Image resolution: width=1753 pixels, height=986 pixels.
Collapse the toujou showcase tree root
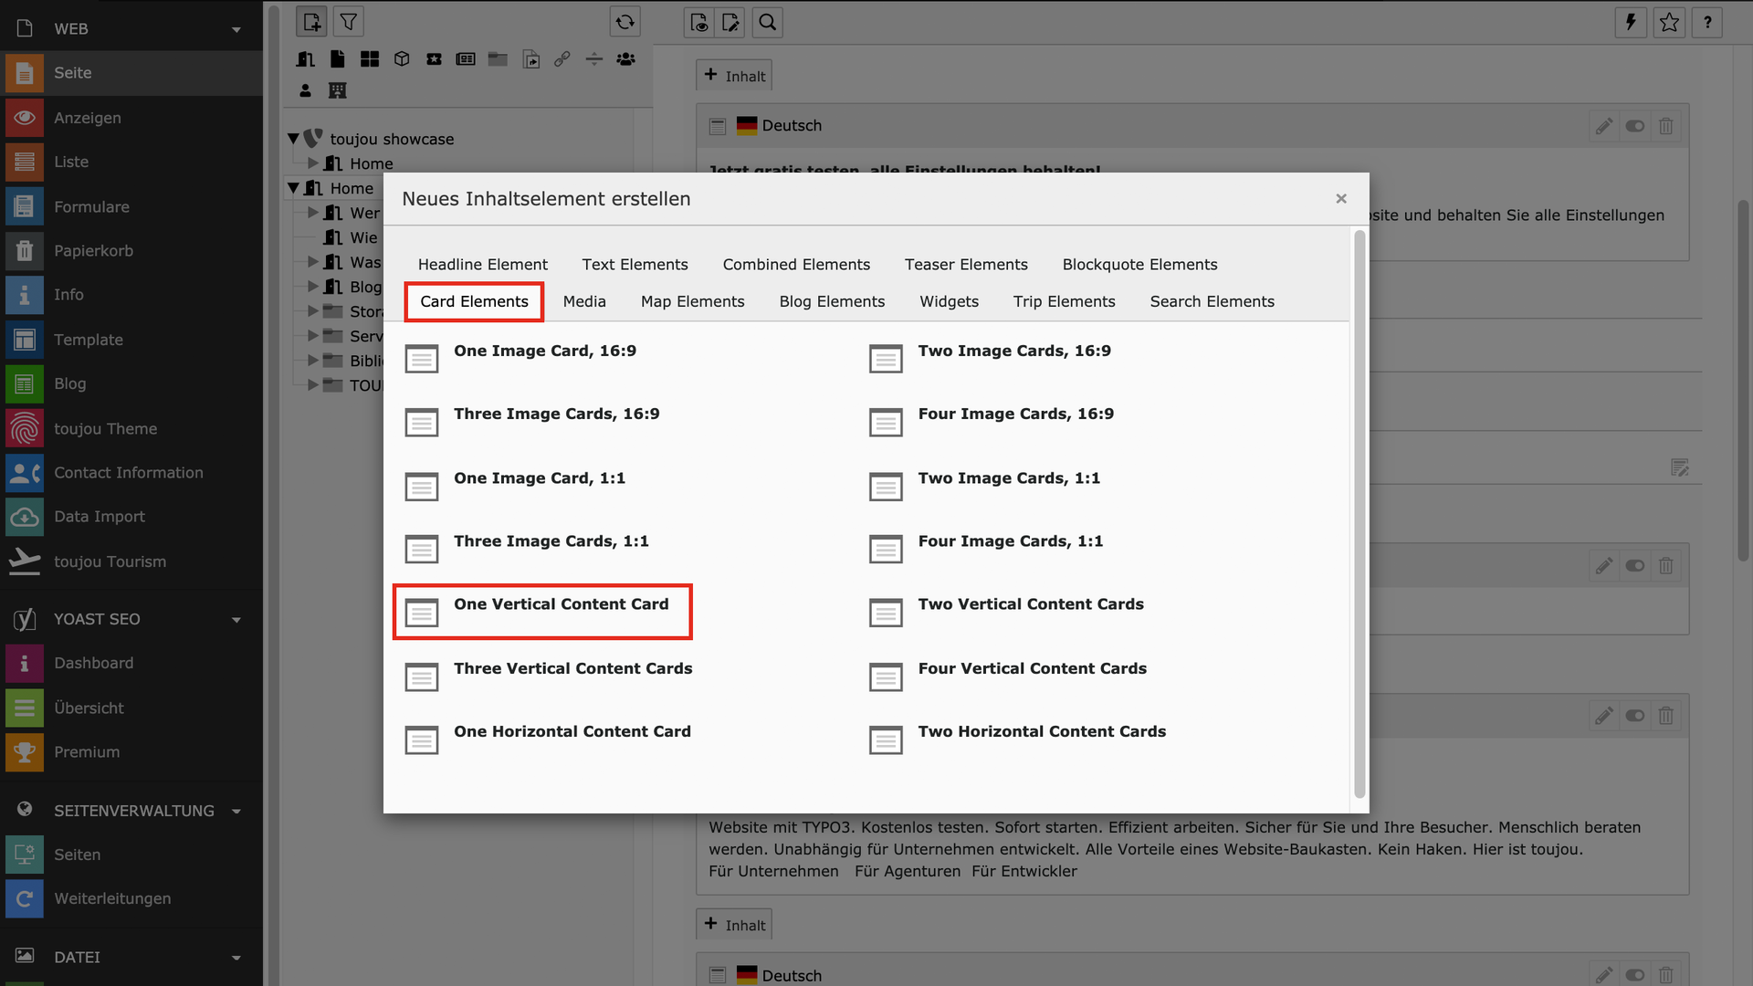tap(293, 139)
